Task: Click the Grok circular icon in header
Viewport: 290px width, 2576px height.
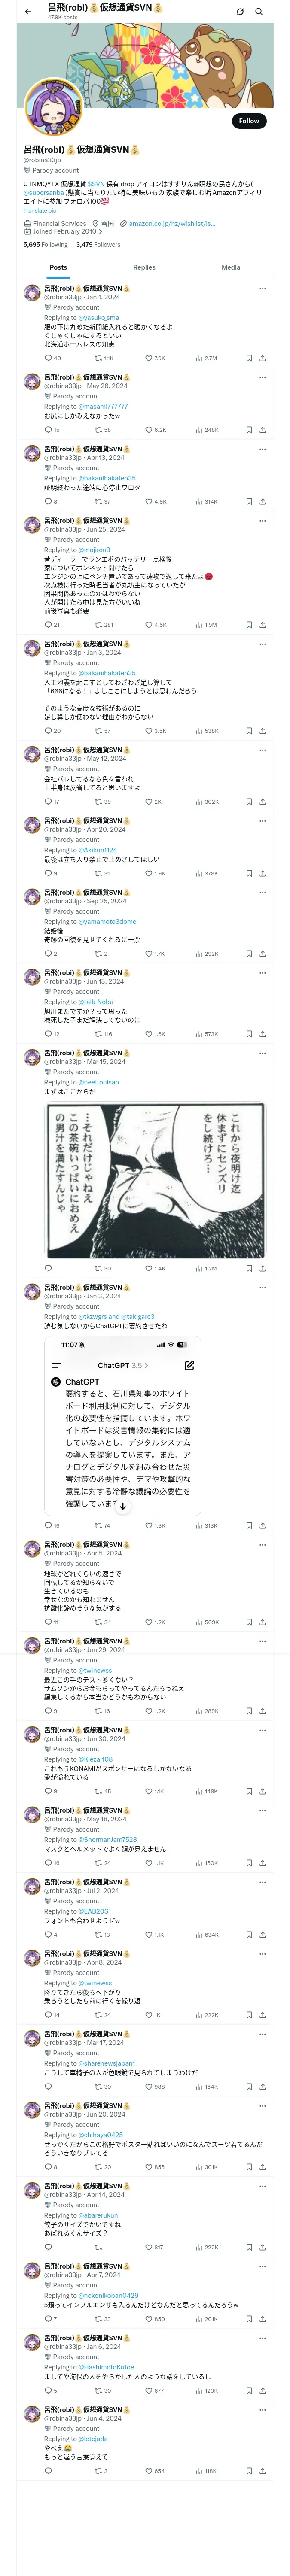Action: [x=240, y=12]
